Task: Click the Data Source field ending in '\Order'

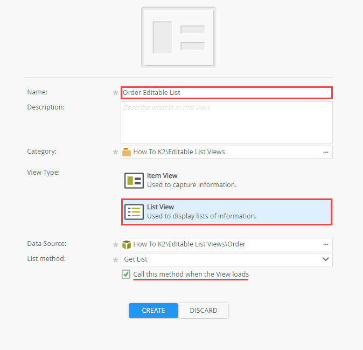Action: (x=227, y=244)
